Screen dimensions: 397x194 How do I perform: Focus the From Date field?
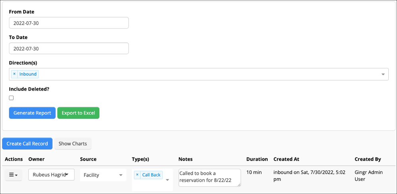[69, 23]
